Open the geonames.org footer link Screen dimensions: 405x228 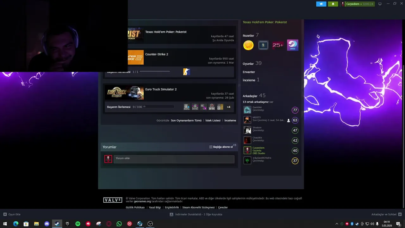click(142, 201)
